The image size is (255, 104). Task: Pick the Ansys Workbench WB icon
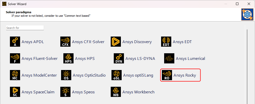tap(116, 92)
